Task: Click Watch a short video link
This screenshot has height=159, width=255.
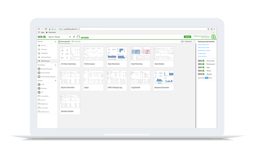Action: tap(204, 47)
